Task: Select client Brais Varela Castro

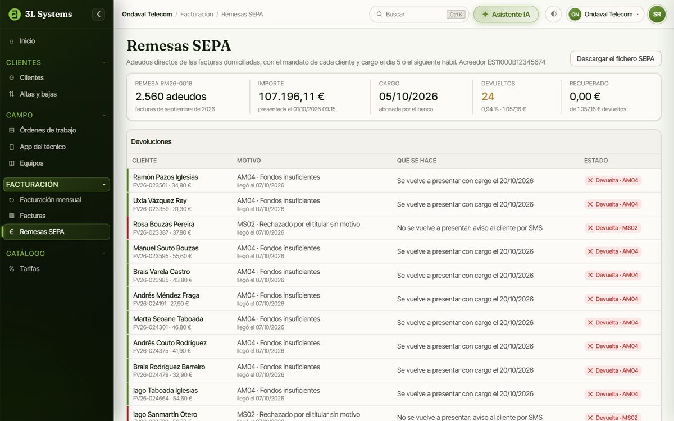Action: tap(162, 272)
